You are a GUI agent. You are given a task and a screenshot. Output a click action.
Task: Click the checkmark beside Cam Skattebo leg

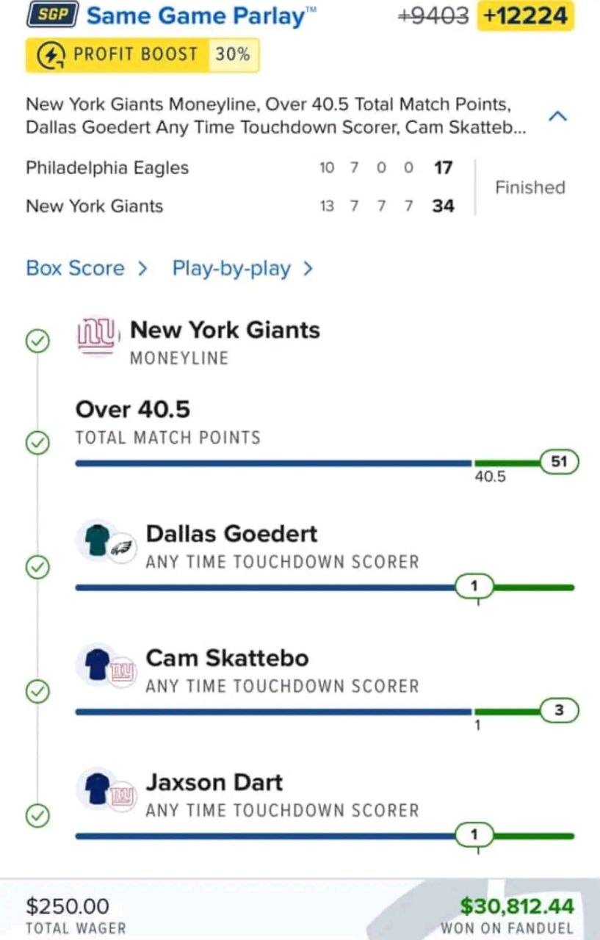tap(37, 691)
